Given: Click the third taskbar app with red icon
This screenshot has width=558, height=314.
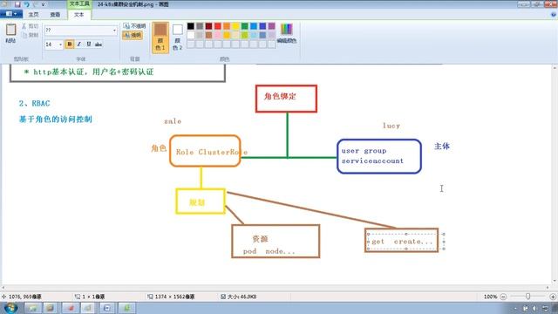Looking at the screenshot, I should (x=70, y=308).
